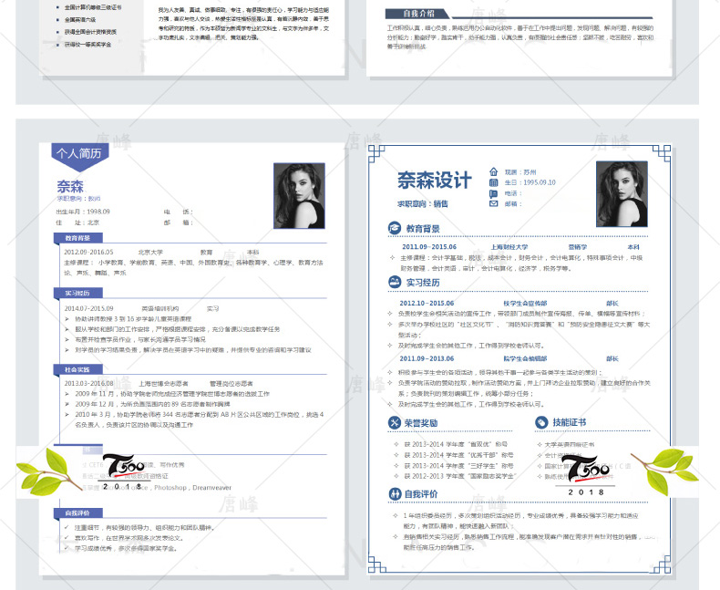
Task: Select the date range 2012.10-2015.06
Action: (427, 304)
